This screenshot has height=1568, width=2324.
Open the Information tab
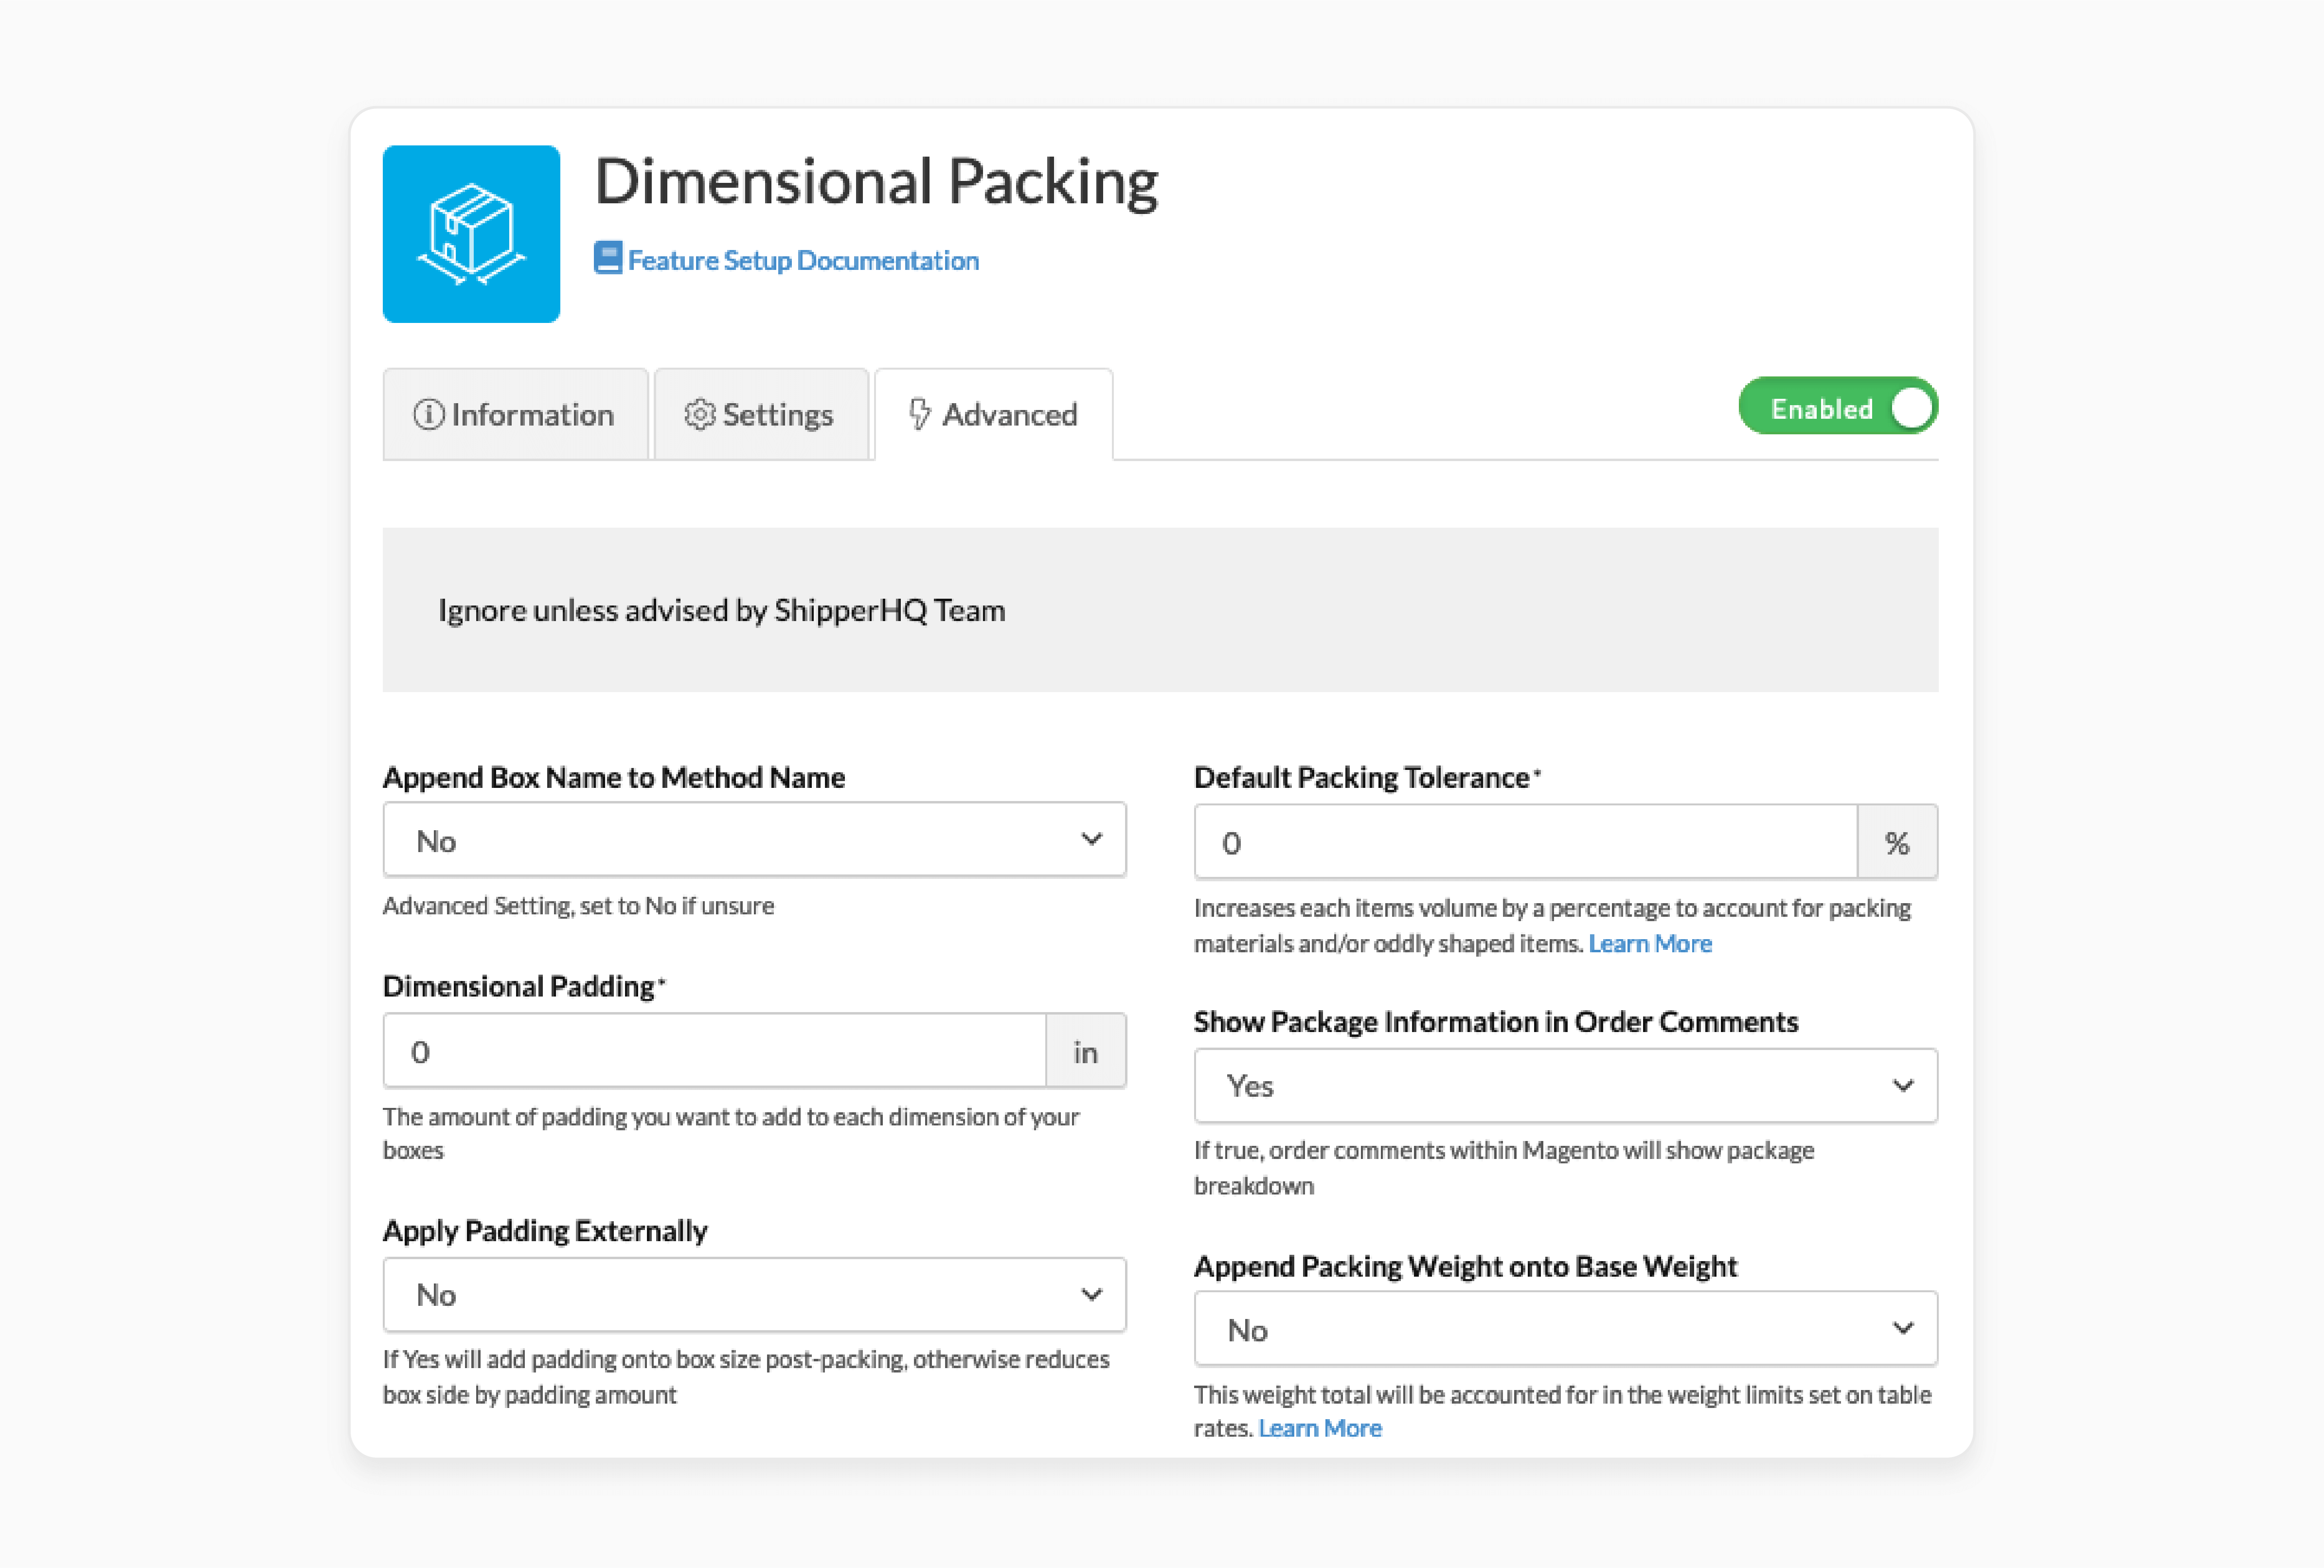(515, 414)
